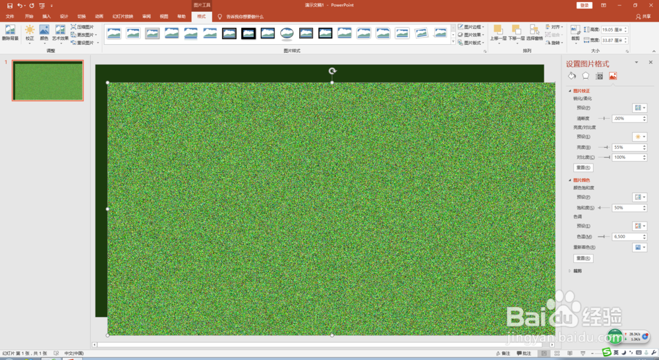Click the Redo icon in the title bar

tap(32, 5)
